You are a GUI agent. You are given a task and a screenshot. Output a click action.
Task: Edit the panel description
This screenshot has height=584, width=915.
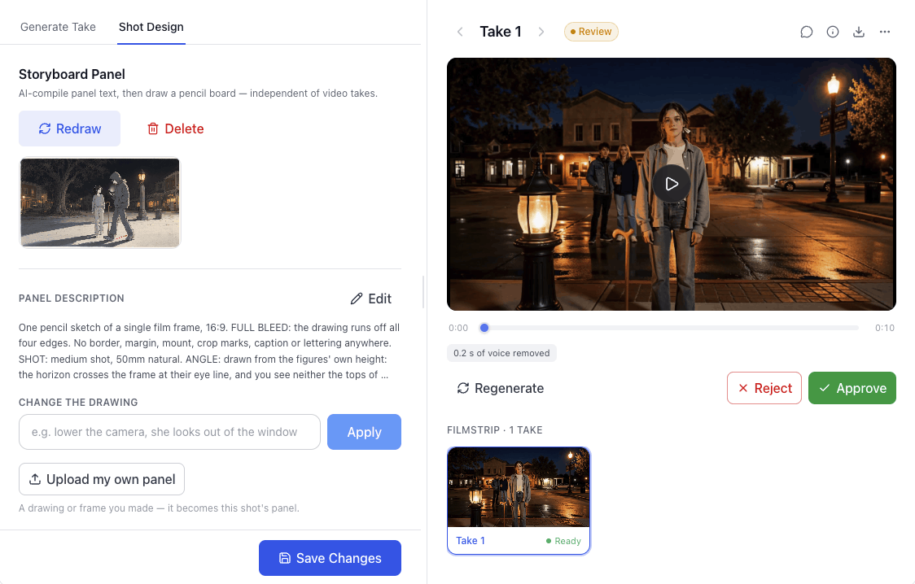tap(370, 299)
